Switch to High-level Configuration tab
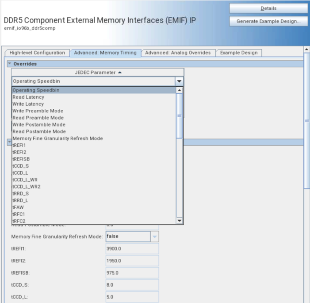Viewport: 310px width, 303px height. click(37, 53)
